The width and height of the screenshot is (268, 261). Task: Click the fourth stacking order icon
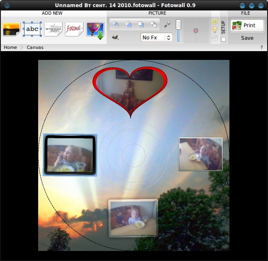tap(154, 24)
